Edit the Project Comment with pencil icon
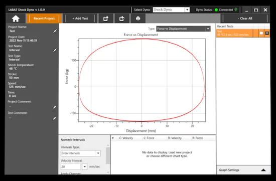Image resolution: width=276 pixels, height=181 pixels. (x=55, y=107)
